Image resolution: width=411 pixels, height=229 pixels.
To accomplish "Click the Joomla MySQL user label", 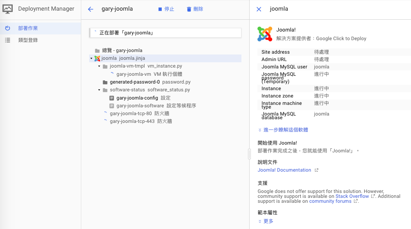I will (285, 67).
